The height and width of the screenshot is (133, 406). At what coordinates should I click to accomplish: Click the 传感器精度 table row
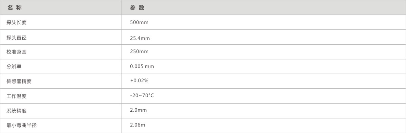[203, 81]
